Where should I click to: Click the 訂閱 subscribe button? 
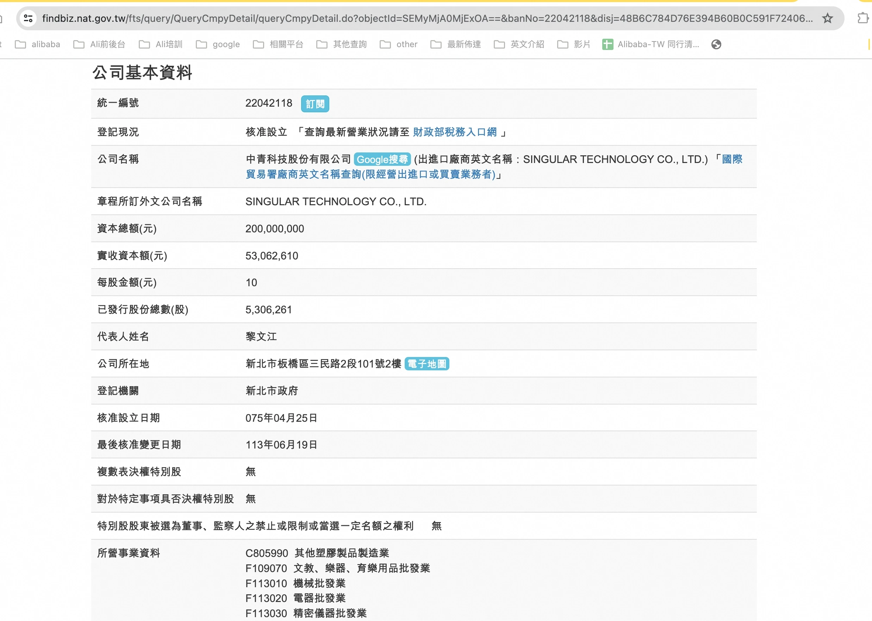tap(315, 104)
